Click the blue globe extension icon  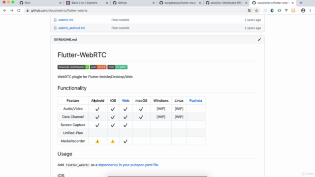pyautogui.click(x=272, y=10)
